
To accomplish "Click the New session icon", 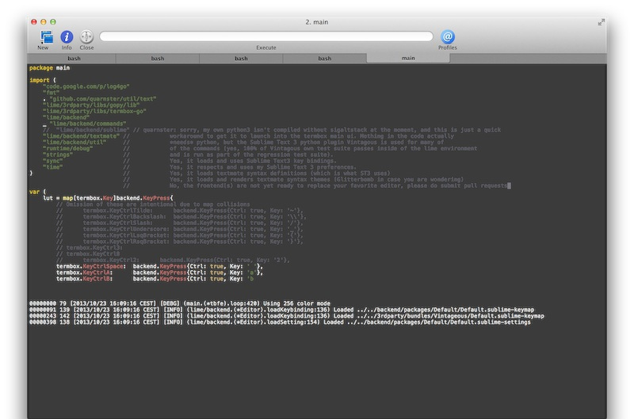I will pos(46,37).
